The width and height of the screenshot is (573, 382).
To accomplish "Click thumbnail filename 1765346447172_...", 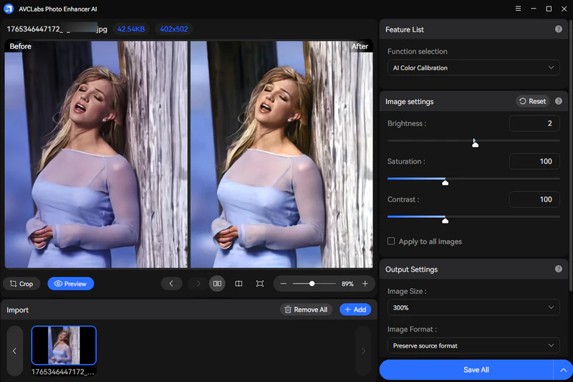I will 63,372.
